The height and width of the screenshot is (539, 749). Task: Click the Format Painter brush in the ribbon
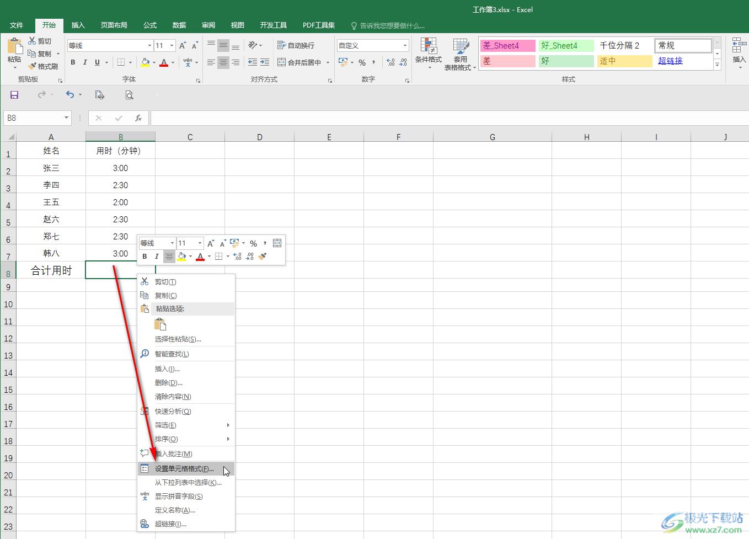tap(32, 66)
